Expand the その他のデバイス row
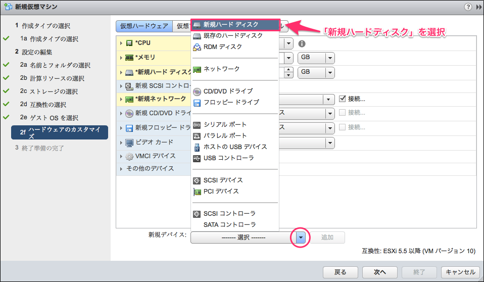 (121, 169)
